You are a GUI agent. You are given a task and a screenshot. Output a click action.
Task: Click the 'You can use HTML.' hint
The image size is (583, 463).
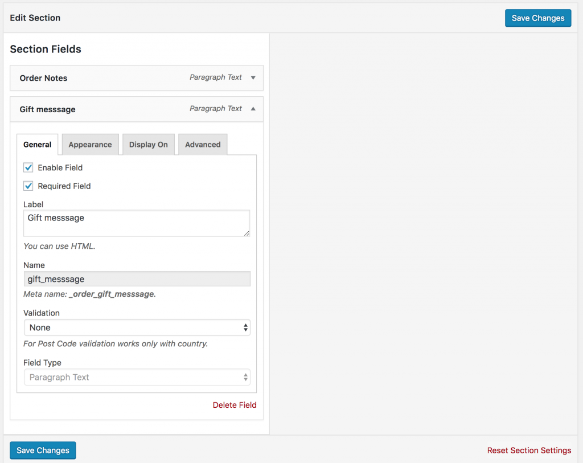(59, 246)
